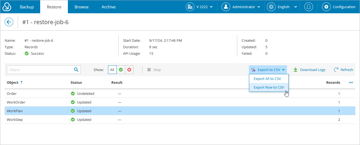Open Configuration gear icon

(x=326, y=7)
